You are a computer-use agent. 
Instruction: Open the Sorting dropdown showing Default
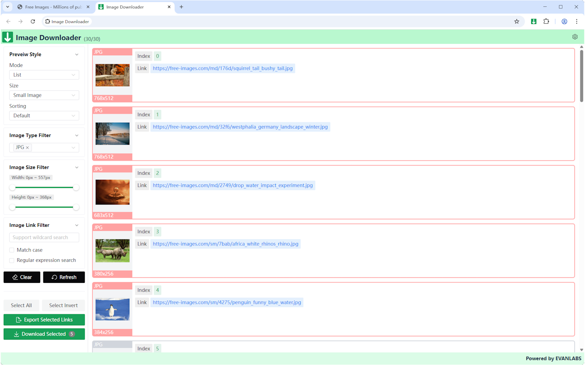pyautogui.click(x=44, y=116)
